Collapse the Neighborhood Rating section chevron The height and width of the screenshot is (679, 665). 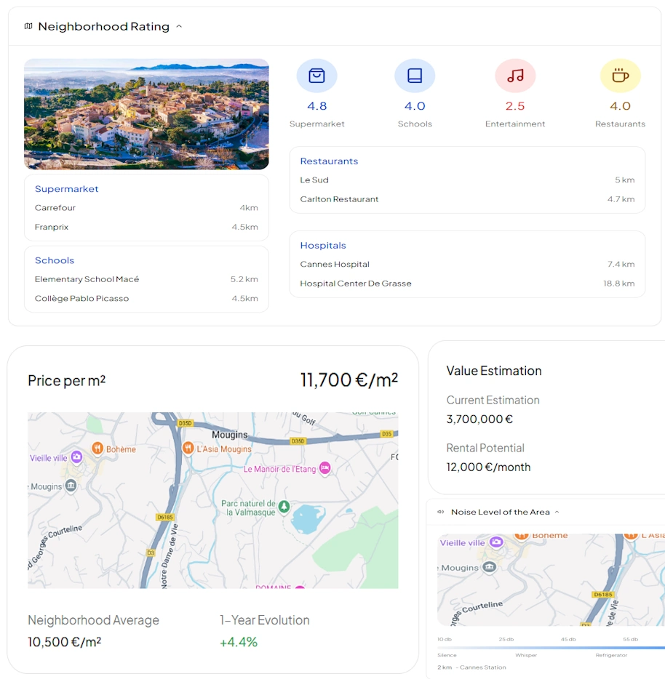(x=179, y=26)
